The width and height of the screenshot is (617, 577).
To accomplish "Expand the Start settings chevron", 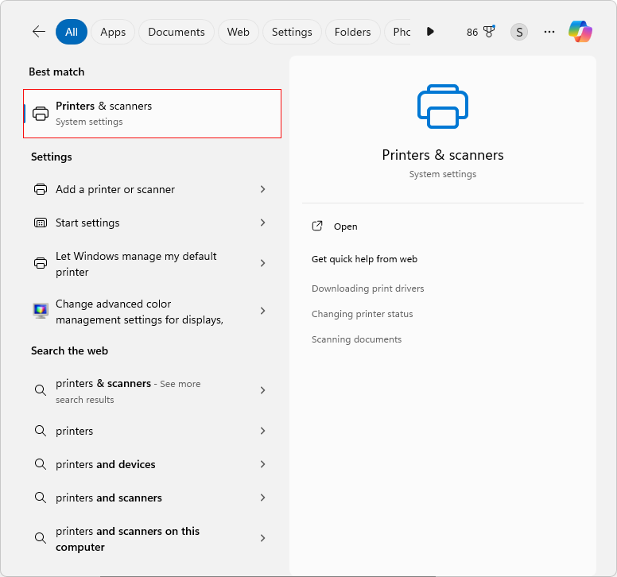I will 262,223.
